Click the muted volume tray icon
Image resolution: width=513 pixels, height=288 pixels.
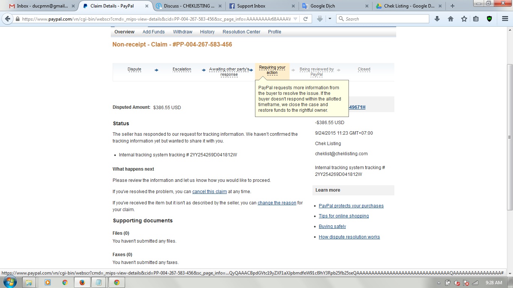tap(457, 283)
